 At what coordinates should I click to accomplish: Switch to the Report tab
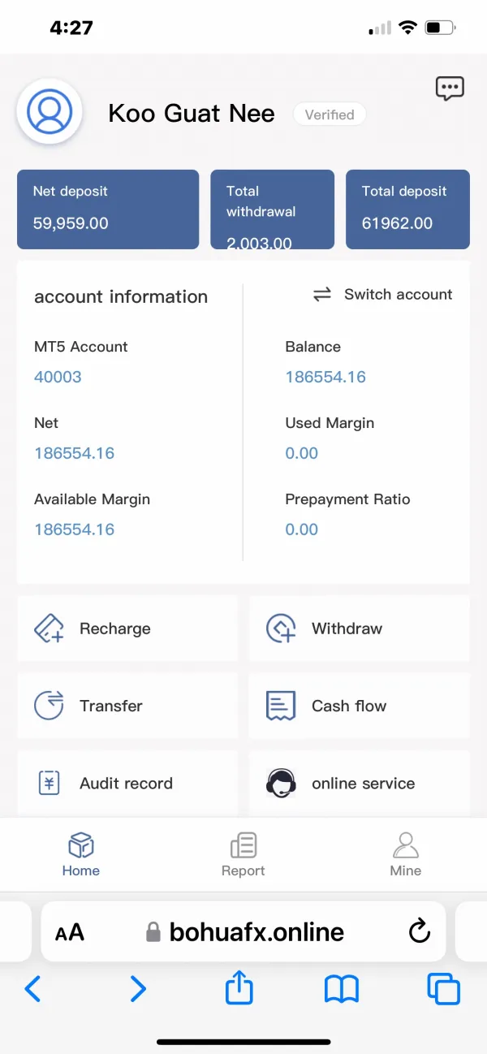(243, 854)
